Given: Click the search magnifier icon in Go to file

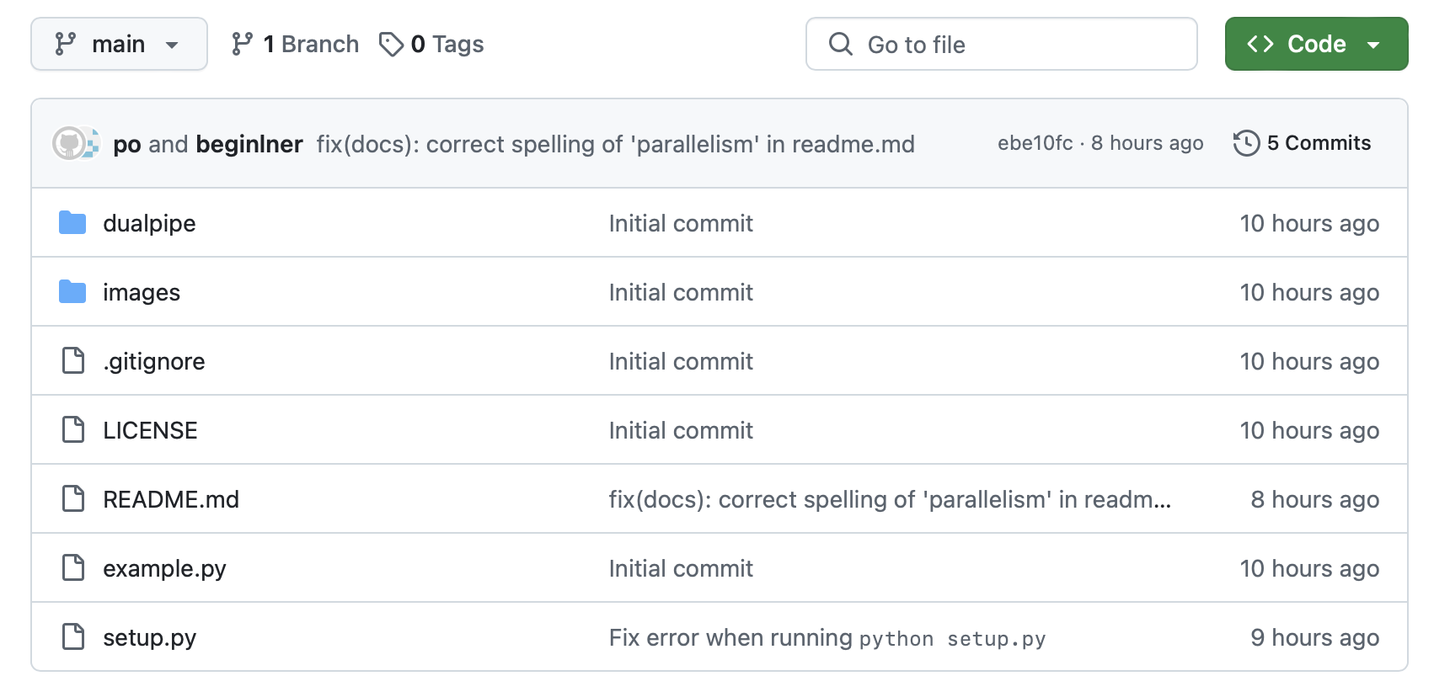Looking at the screenshot, I should tap(841, 44).
